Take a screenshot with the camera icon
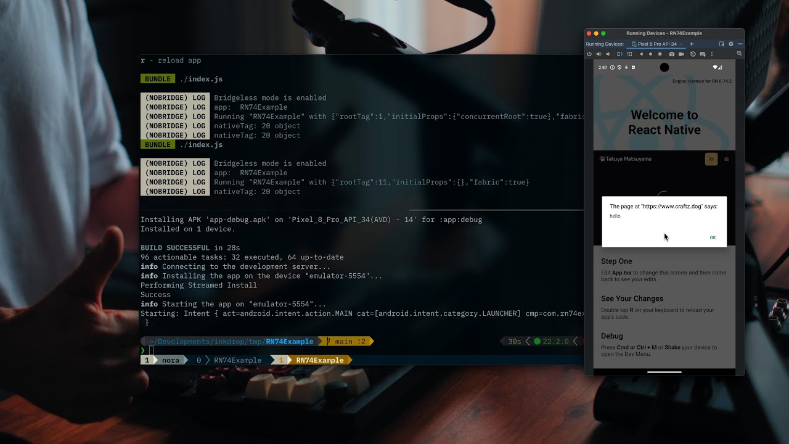 tap(671, 54)
